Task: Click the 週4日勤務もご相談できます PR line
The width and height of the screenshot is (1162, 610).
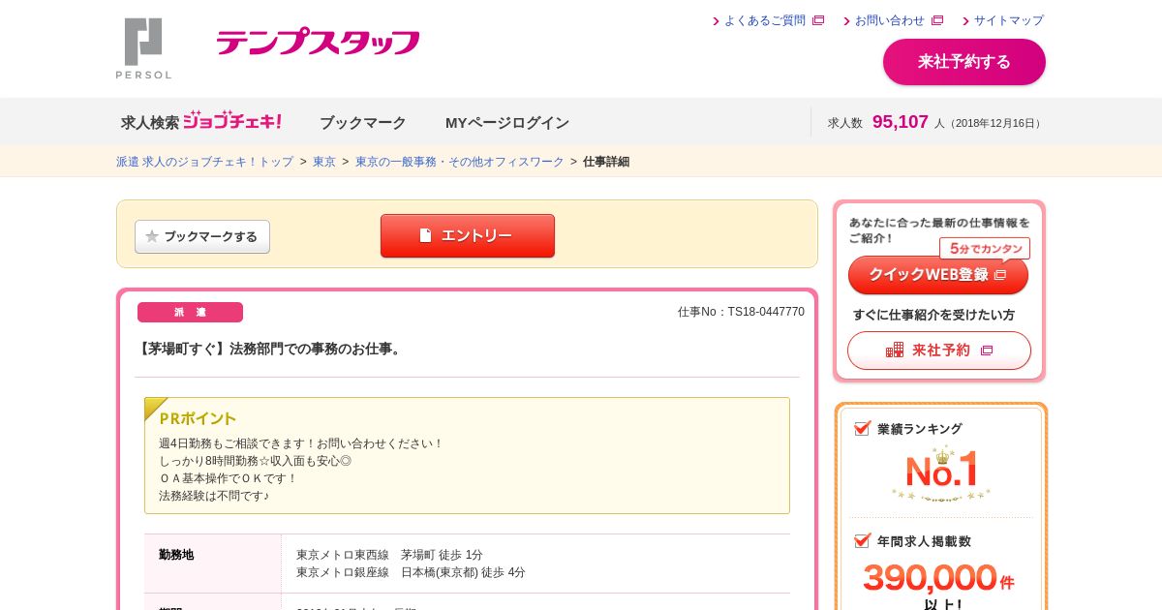Action: click(x=301, y=443)
